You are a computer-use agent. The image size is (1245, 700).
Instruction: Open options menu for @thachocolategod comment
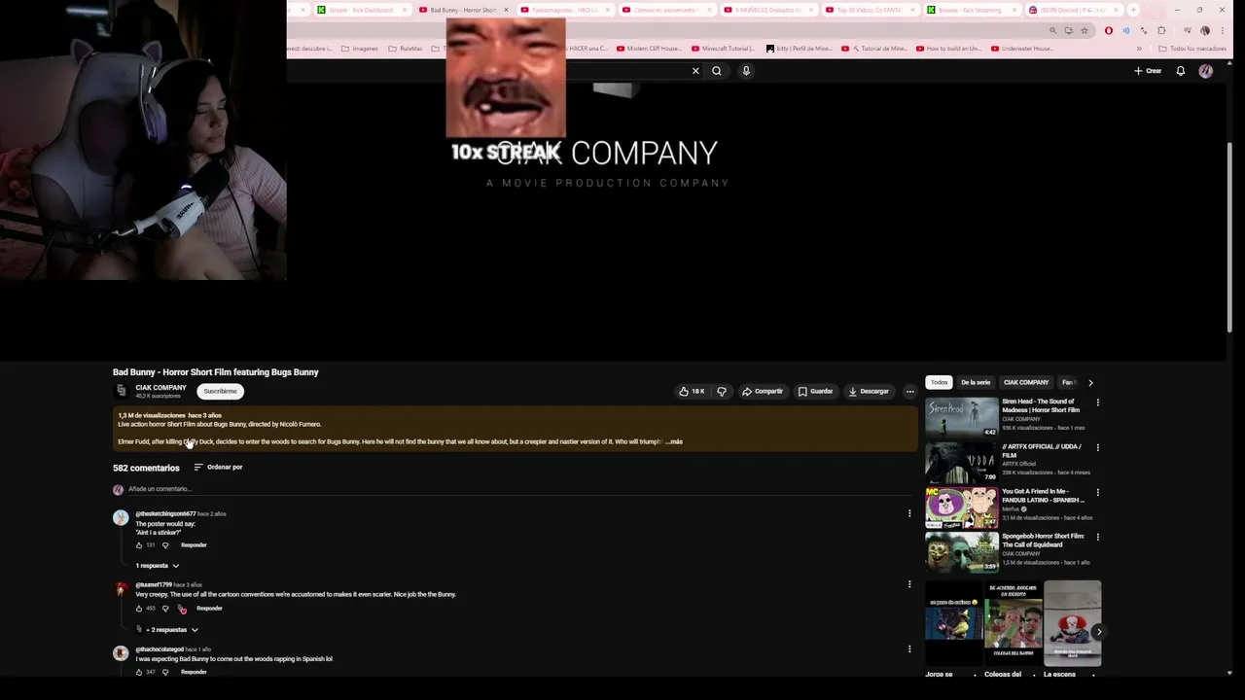(x=909, y=648)
